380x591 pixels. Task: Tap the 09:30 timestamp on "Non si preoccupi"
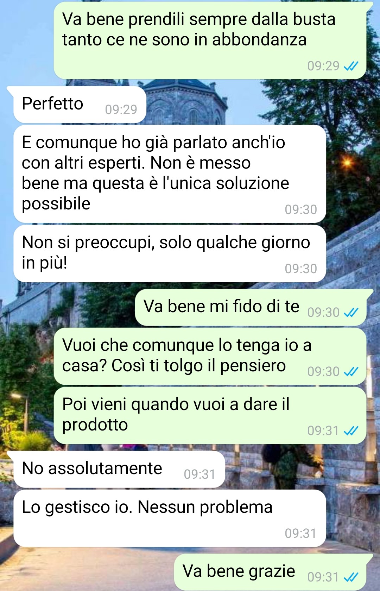click(x=301, y=269)
